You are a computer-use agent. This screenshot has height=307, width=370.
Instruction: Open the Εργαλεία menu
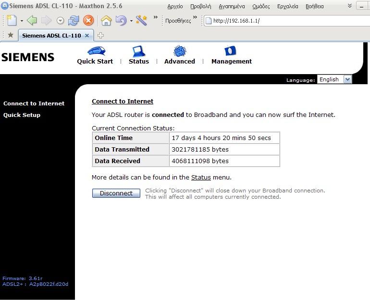coord(288,6)
